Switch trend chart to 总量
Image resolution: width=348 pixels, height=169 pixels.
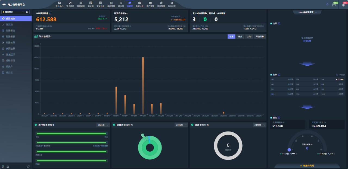(231, 37)
